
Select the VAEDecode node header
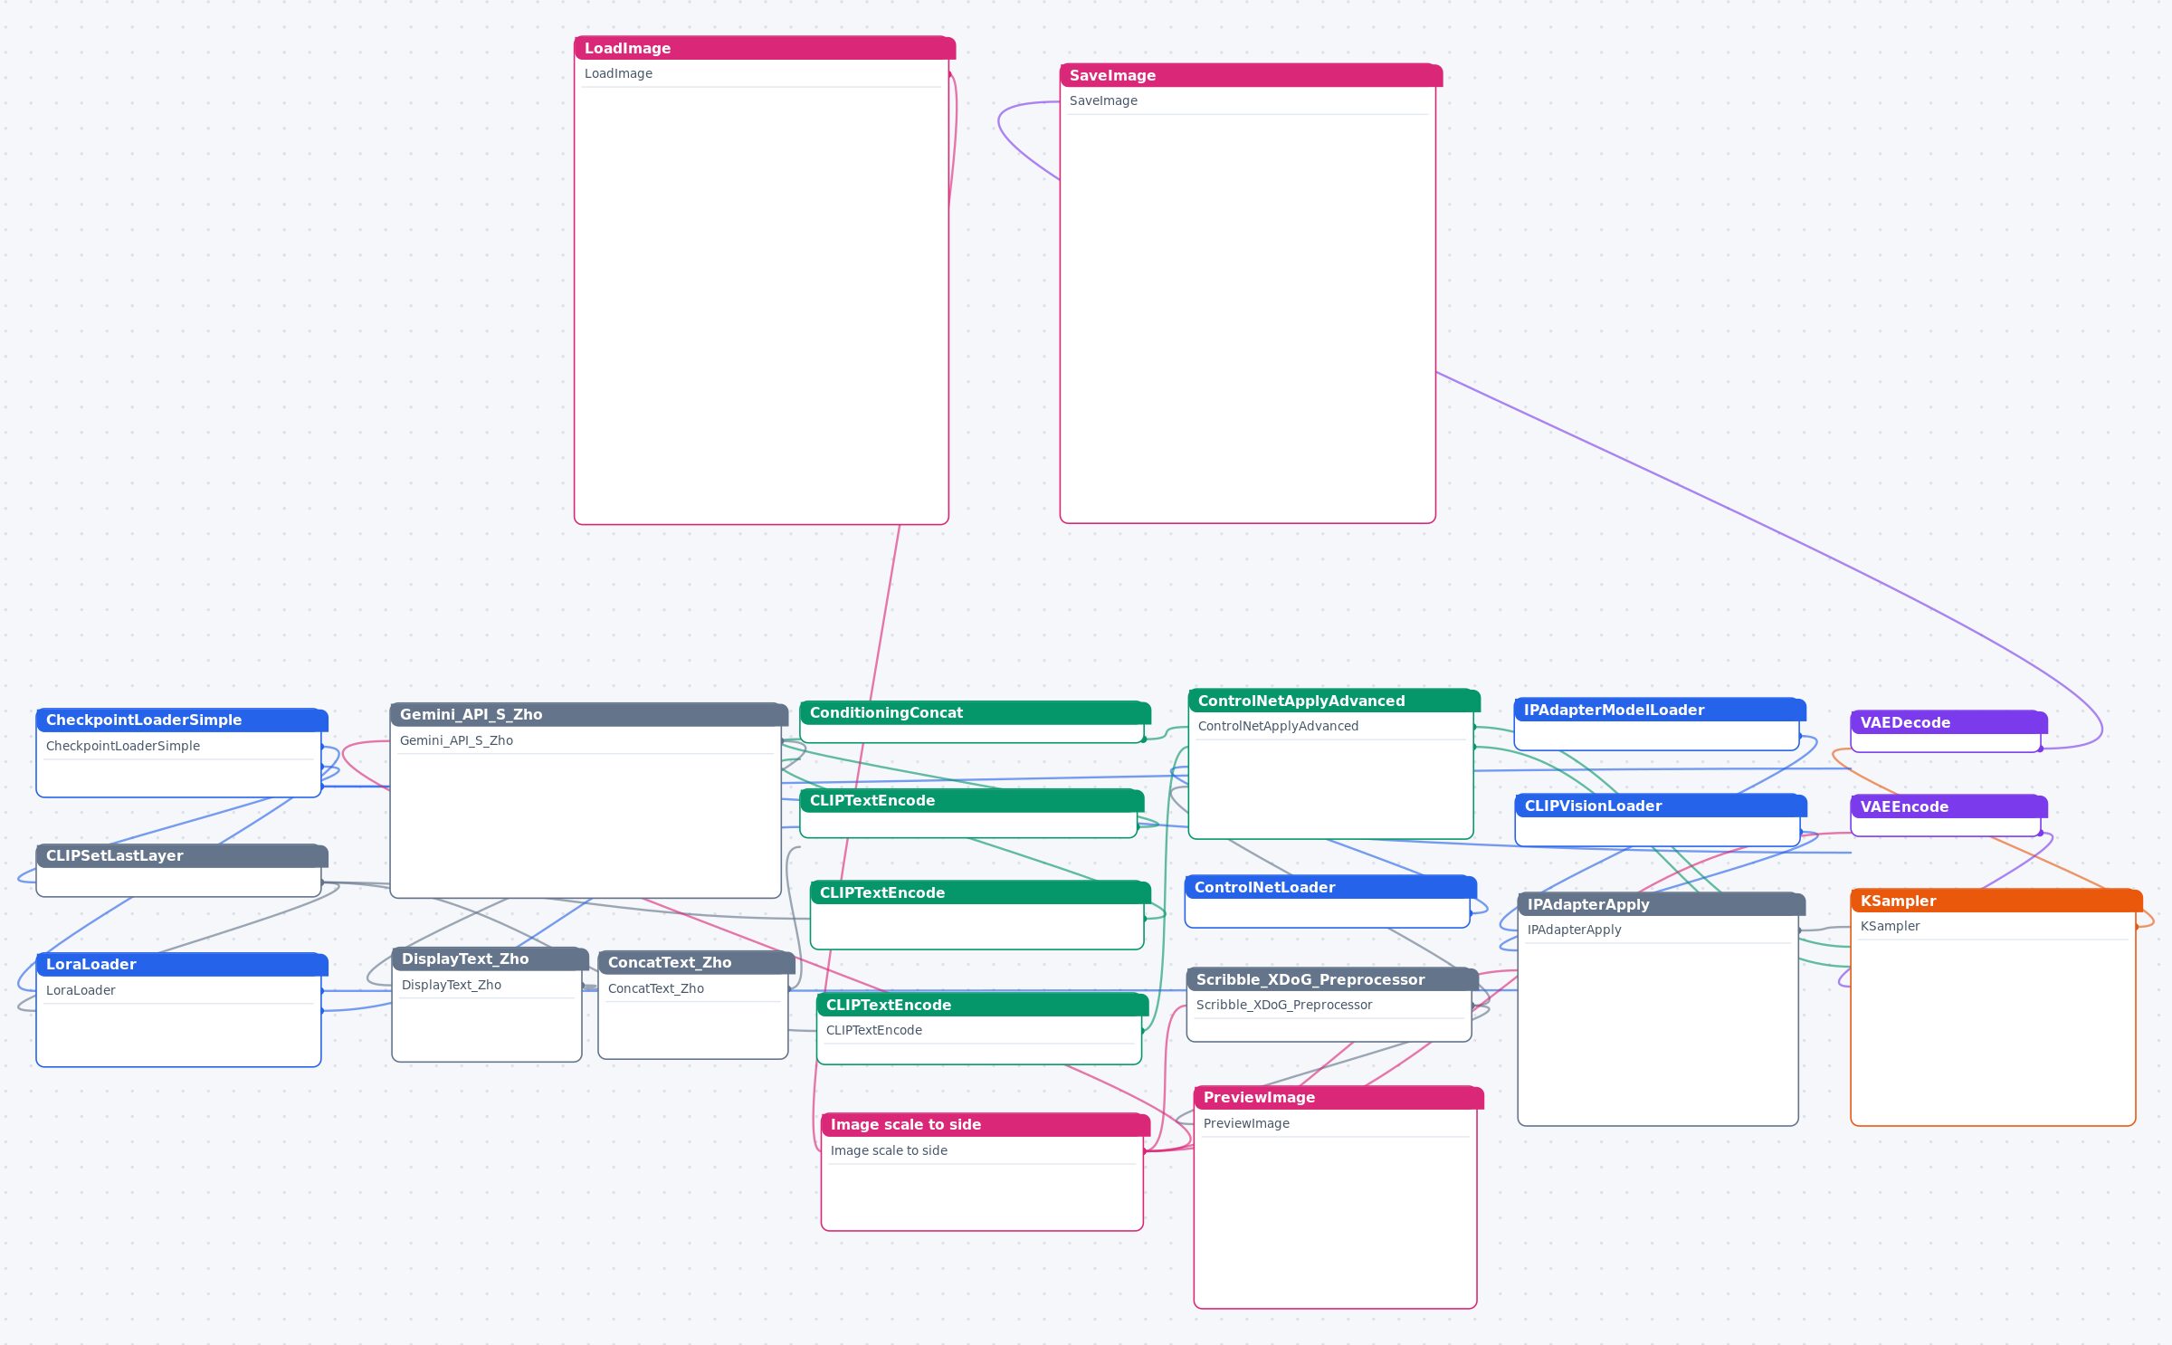[x=1949, y=722]
